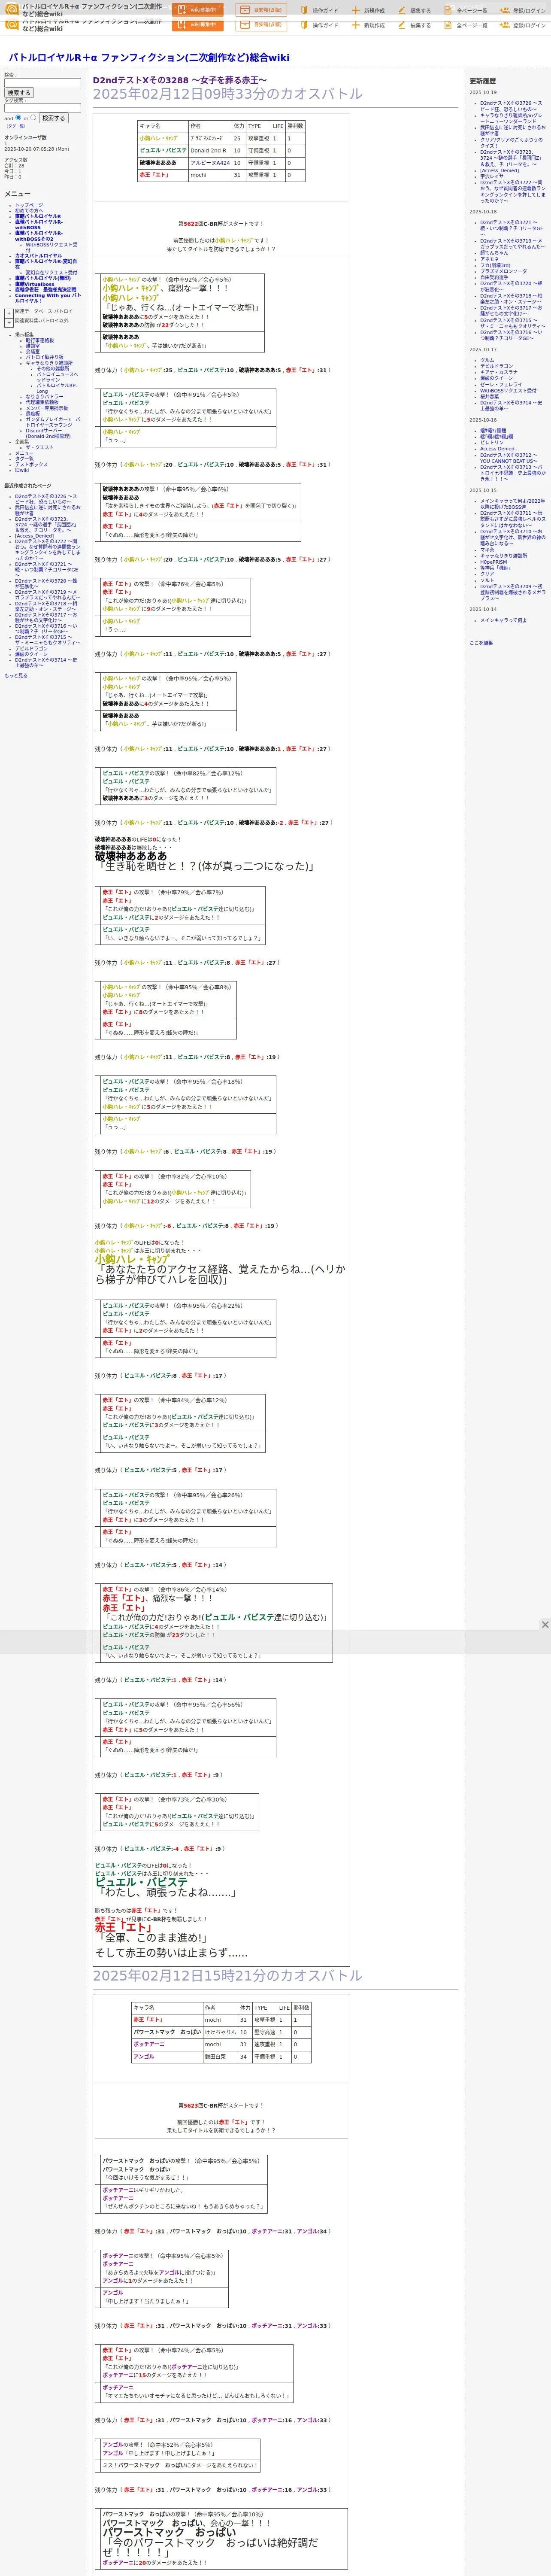This screenshot has height=2576, width=551.
Task: Open ヴルム in update history
Action: click(x=487, y=360)
